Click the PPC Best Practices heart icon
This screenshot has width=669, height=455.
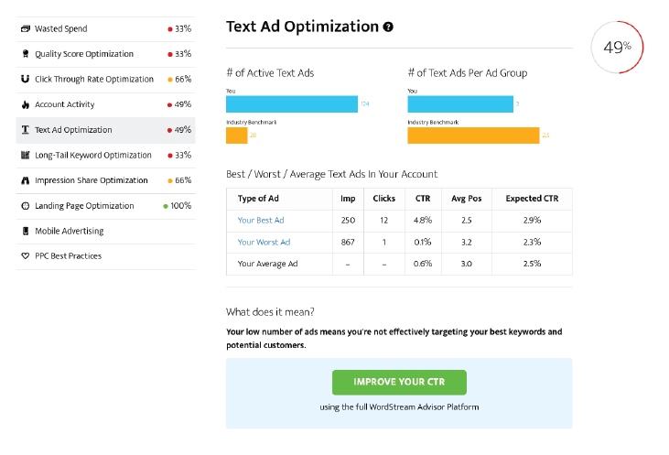pos(26,256)
